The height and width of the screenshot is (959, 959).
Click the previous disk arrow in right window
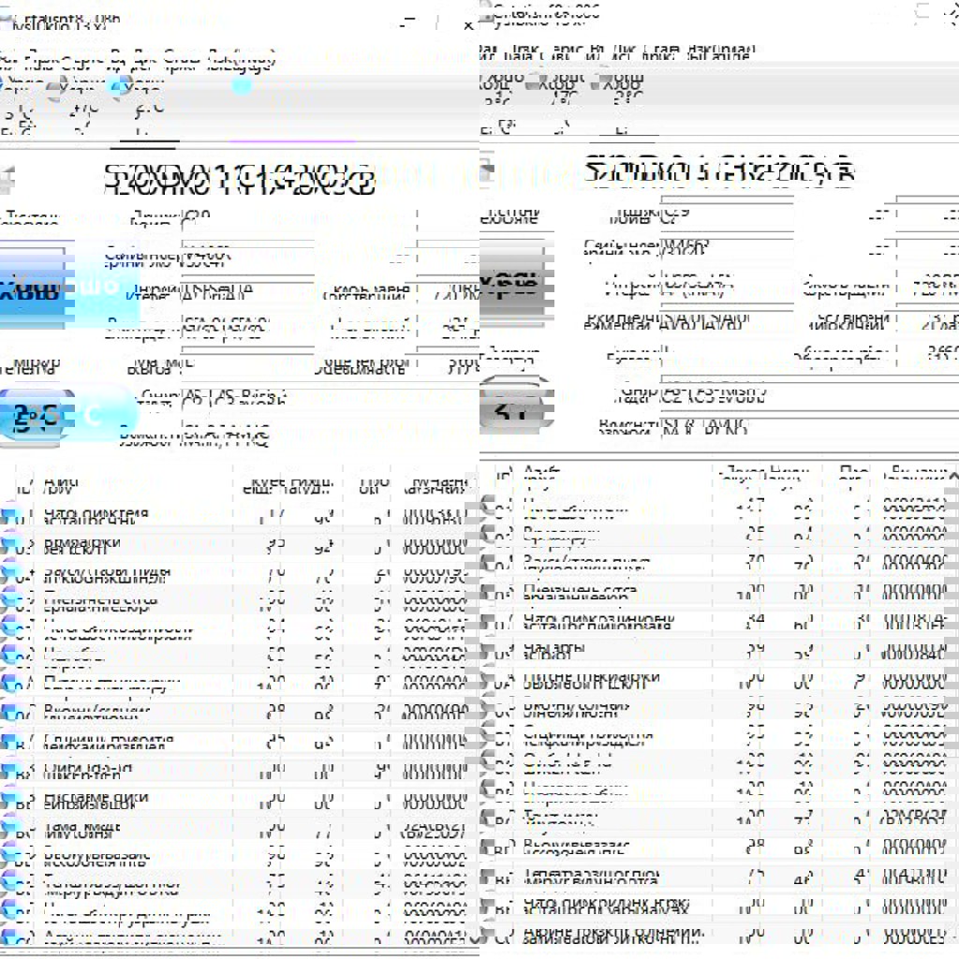[x=485, y=171]
